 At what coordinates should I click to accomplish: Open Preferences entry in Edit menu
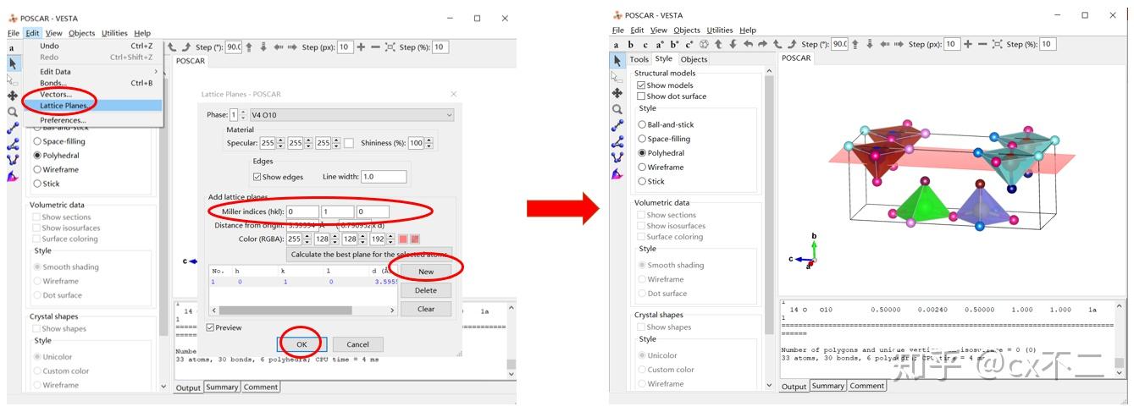pos(63,120)
